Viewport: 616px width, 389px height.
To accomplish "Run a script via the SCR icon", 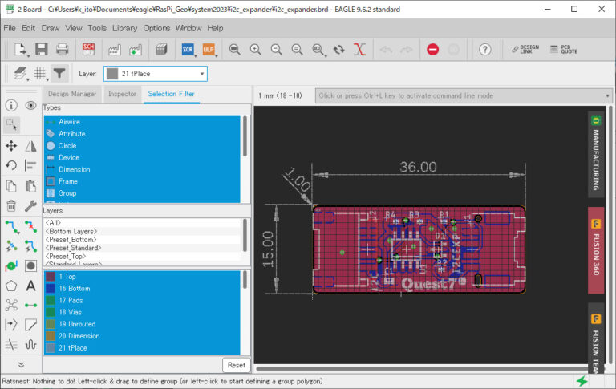I will click(x=188, y=49).
